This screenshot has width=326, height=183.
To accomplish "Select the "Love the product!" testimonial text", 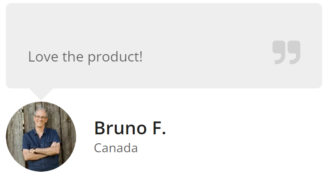I will click(85, 57).
